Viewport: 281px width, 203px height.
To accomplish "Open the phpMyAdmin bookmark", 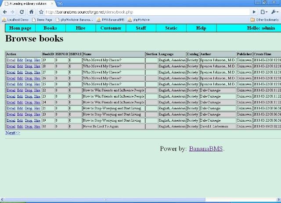I will click(x=139, y=20).
